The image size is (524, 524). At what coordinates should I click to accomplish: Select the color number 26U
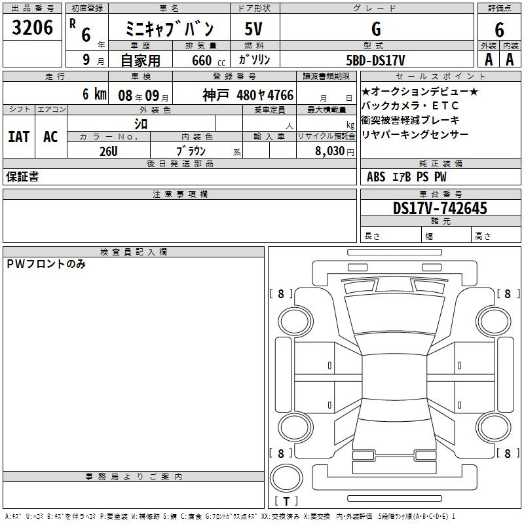pyautogui.click(x=108, y=151)
